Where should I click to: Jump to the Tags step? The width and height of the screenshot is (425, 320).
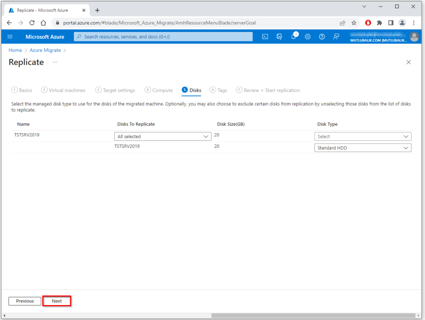(x=218, y=90)
